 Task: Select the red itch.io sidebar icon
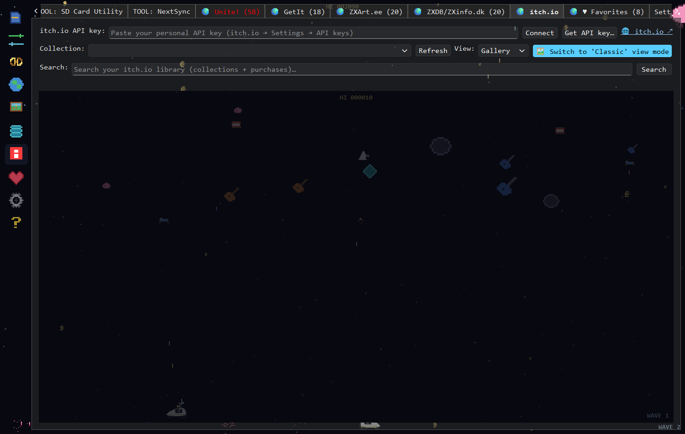(x=16, y=154)
